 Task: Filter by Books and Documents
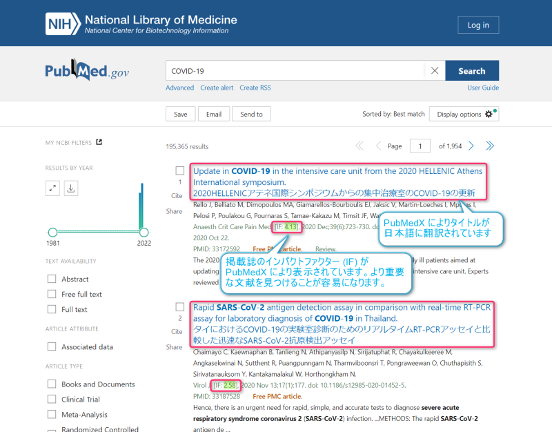(52, 384)
